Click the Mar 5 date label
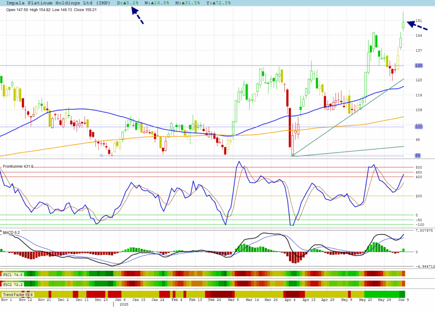 pyautogui.click(x=233, y=300)
